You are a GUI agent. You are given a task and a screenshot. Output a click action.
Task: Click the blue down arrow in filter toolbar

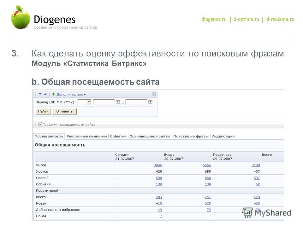coord(40,94)
